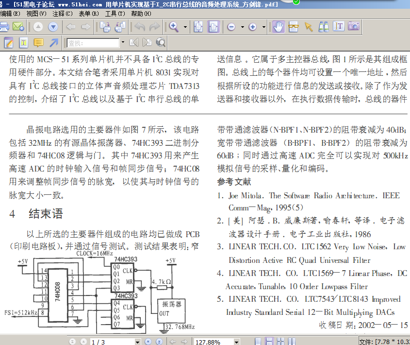Click the 查找 search input field

(93, 43)
